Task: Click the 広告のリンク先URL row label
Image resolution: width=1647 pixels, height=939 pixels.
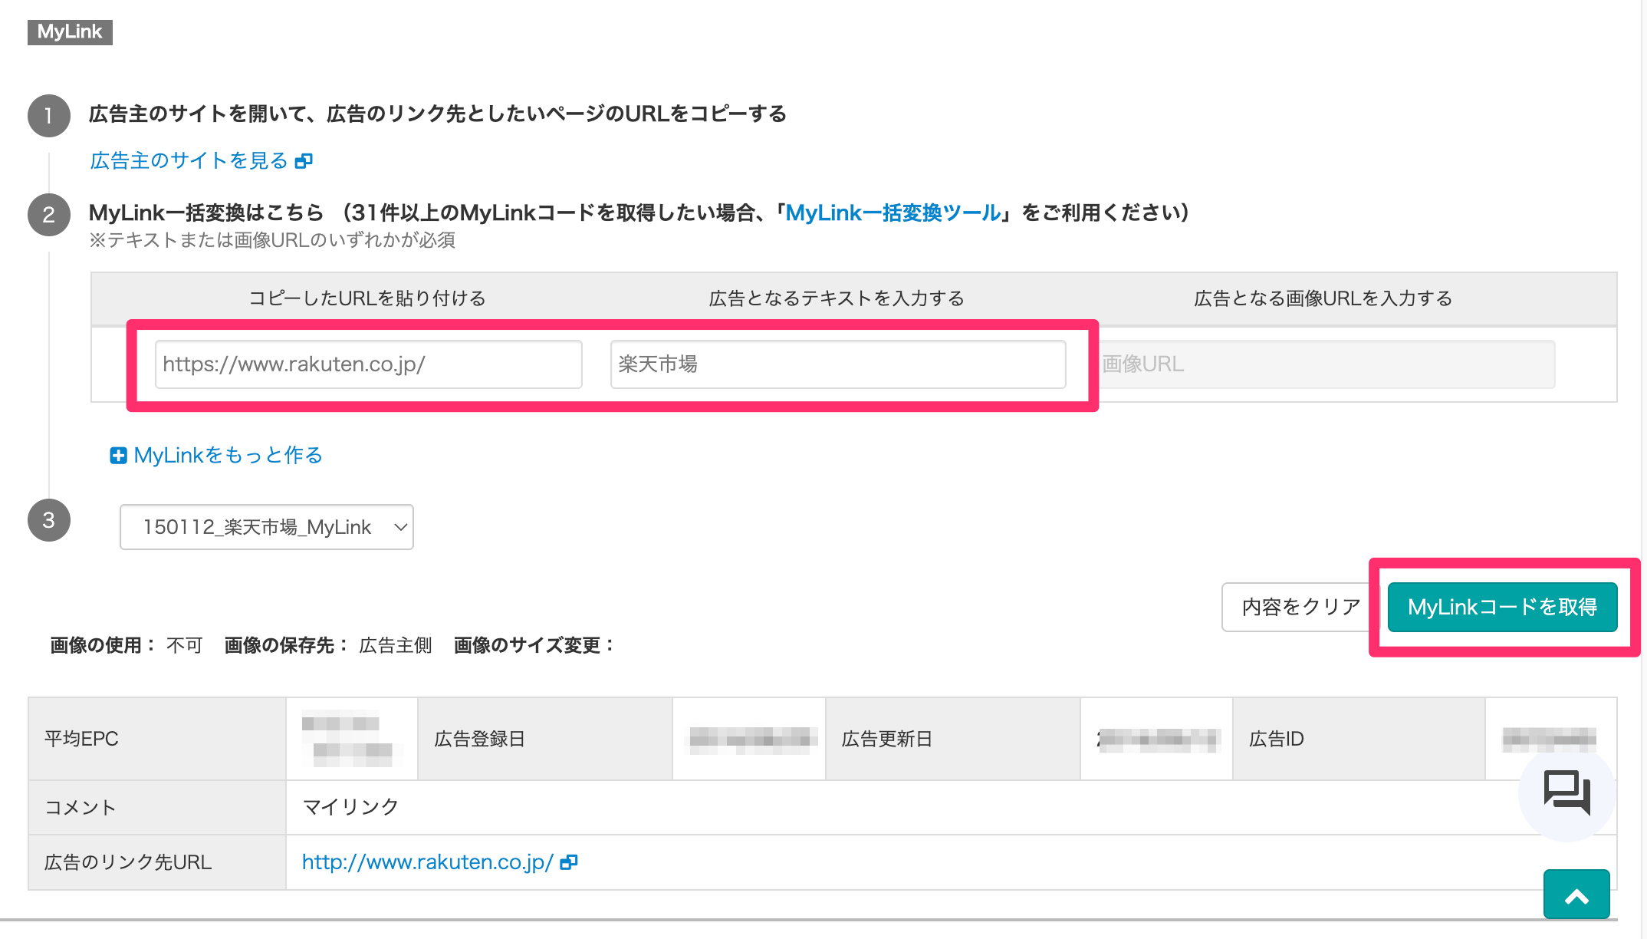Action: click(x=157, y=862)
